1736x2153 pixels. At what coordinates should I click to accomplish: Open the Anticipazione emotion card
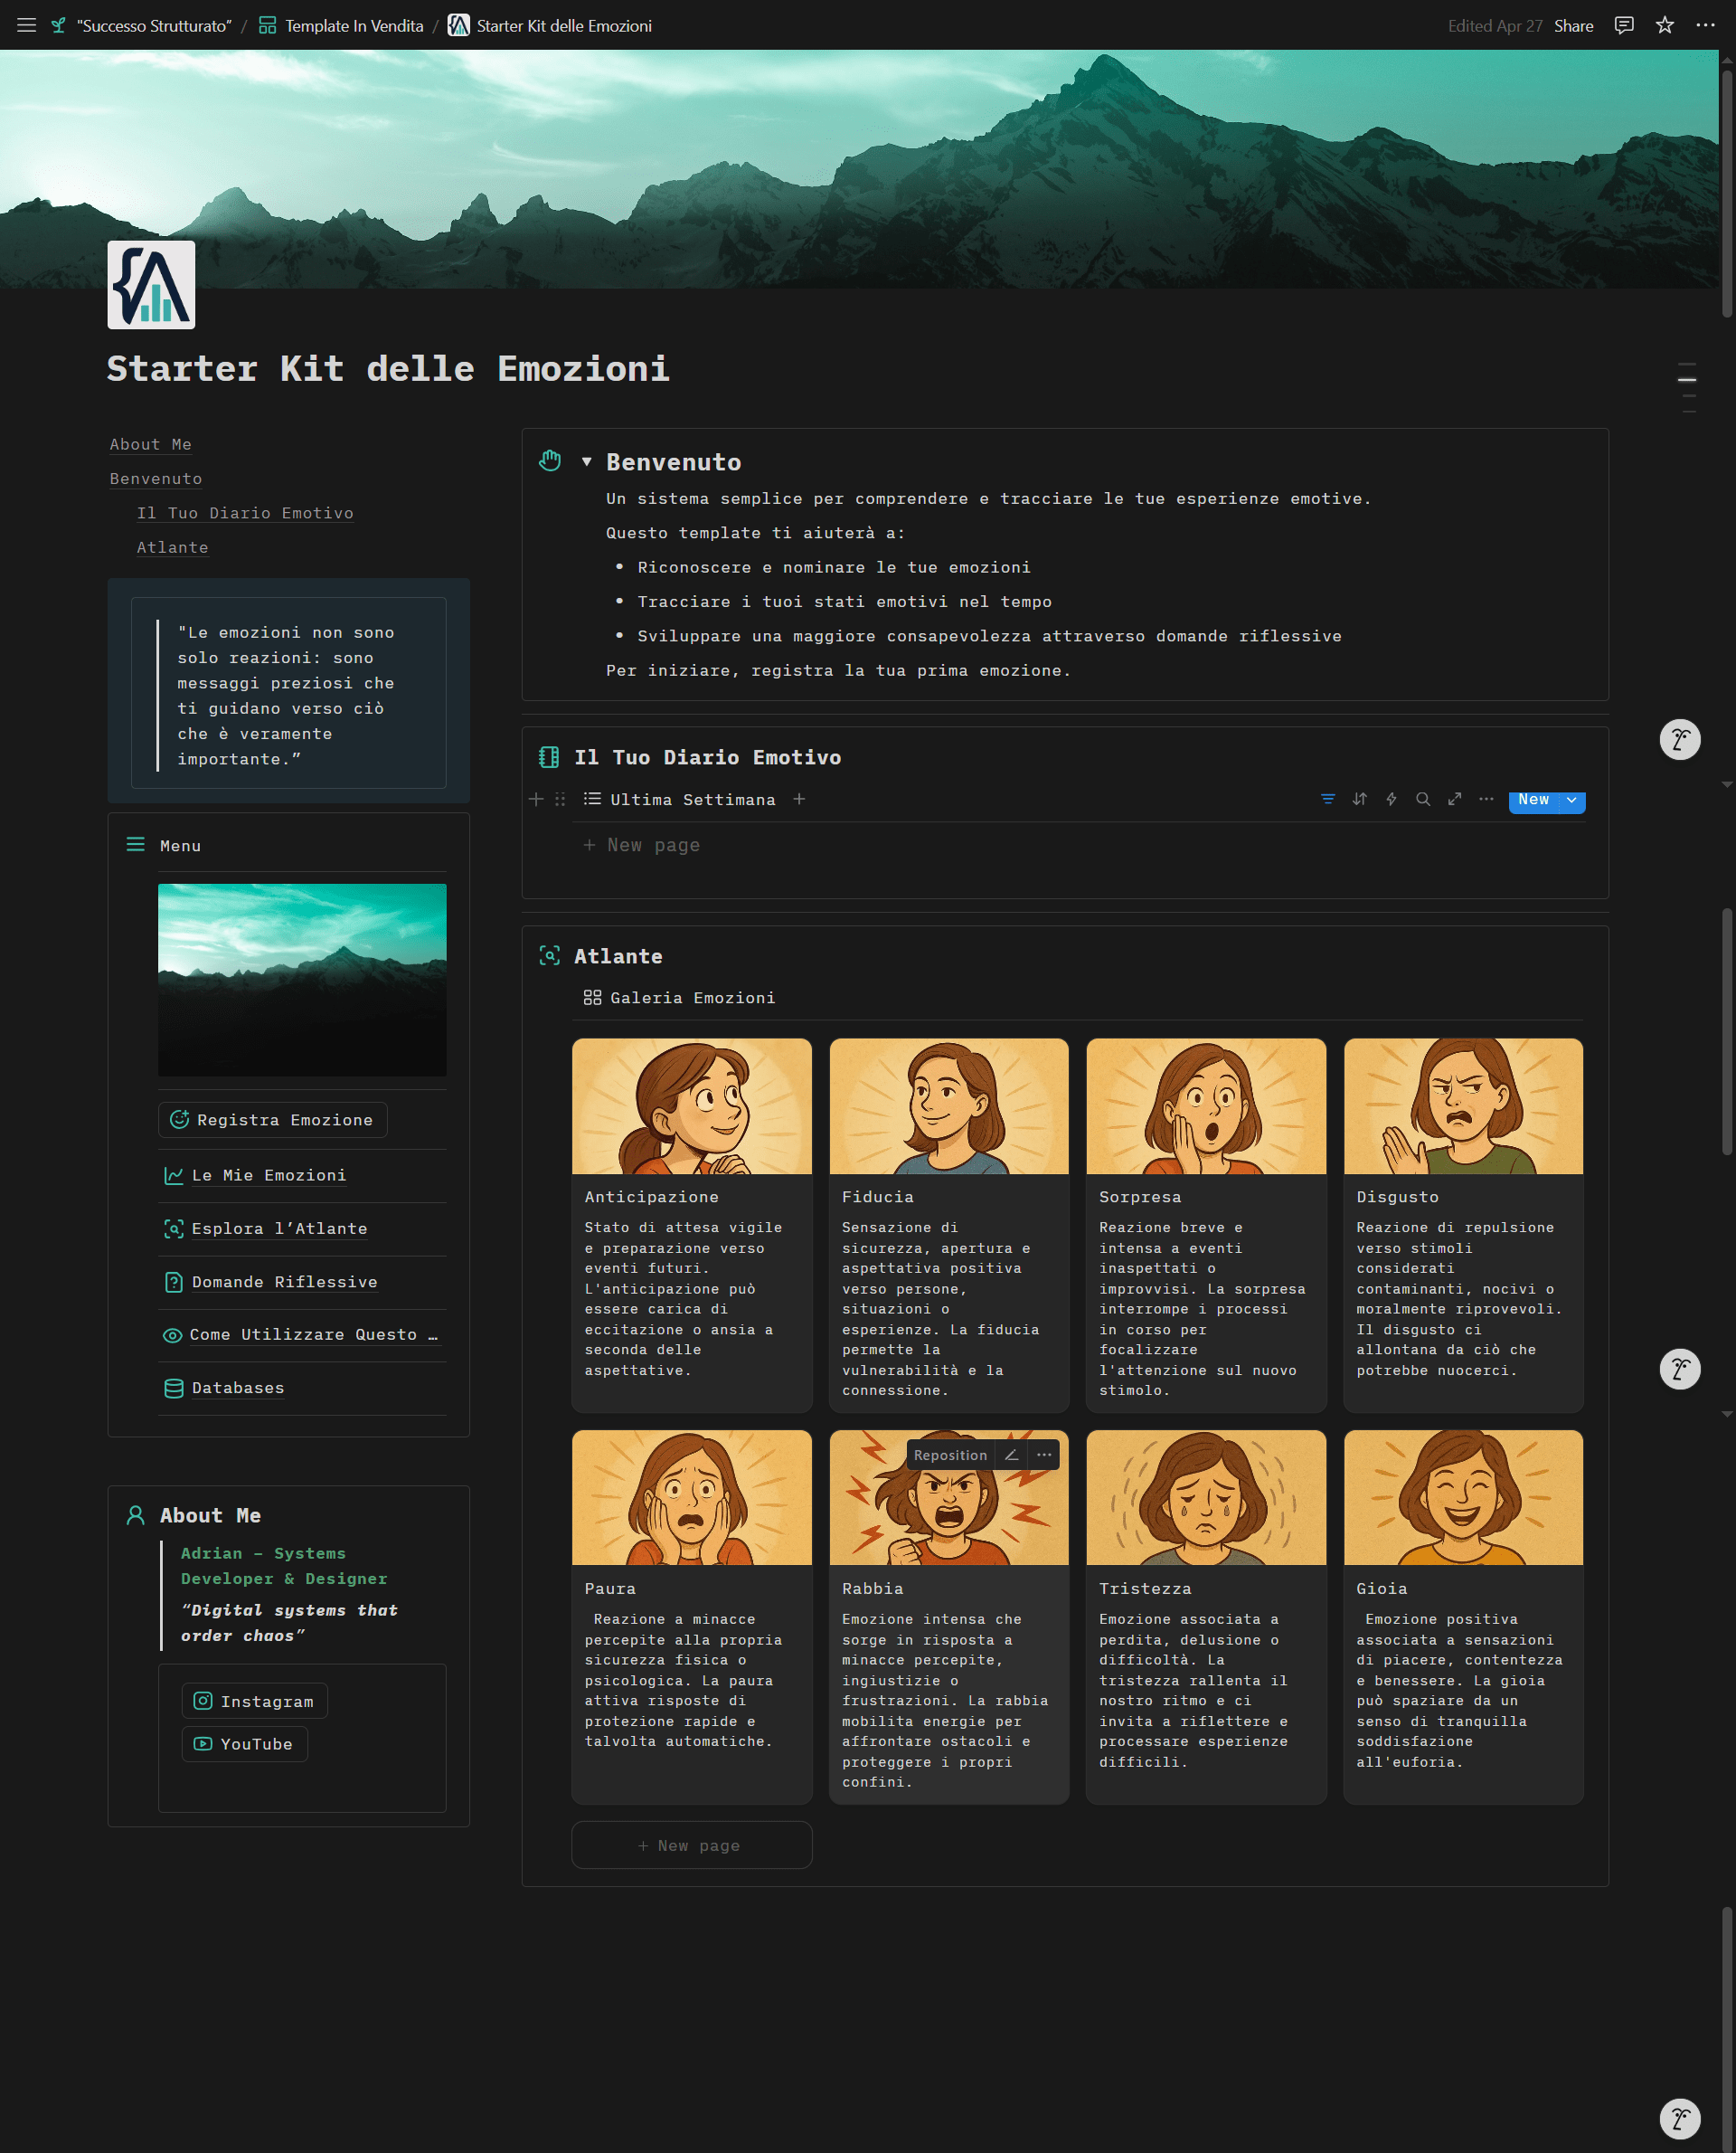(691, 1225)
